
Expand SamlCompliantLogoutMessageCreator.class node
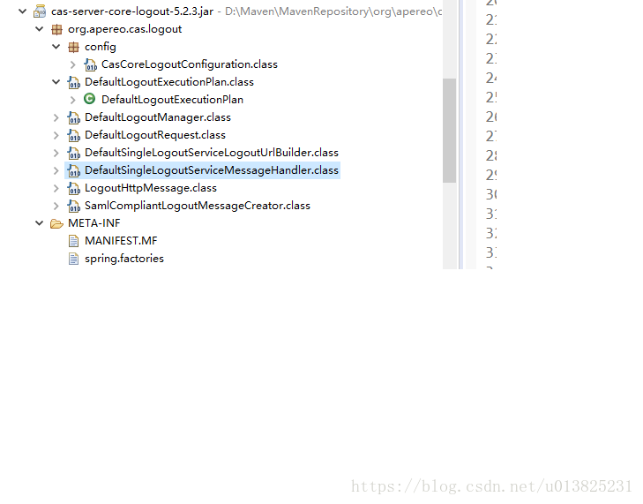point(56,206)
